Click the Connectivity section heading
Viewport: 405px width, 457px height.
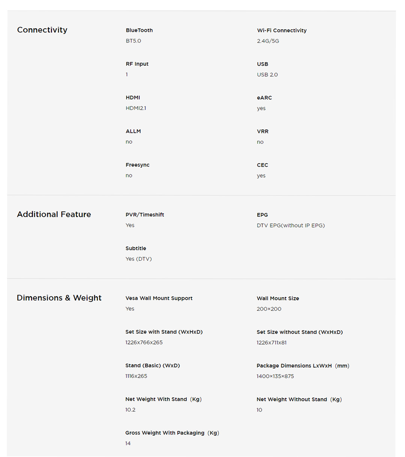tap(42, 30)
